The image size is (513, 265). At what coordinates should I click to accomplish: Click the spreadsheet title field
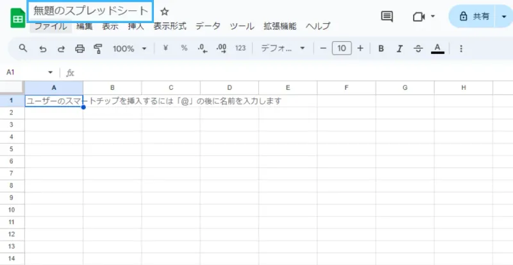coord(90,12)
